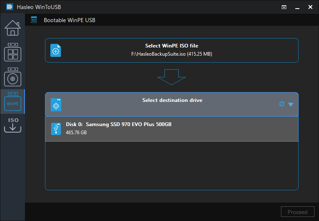Close the Hasleo WinToUSB window
This screenshot has height=221, width=319.
310,7
